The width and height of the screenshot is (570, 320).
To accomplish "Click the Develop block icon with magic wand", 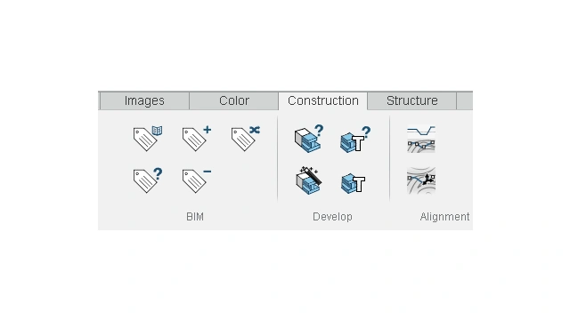I will tap(309, 180).
